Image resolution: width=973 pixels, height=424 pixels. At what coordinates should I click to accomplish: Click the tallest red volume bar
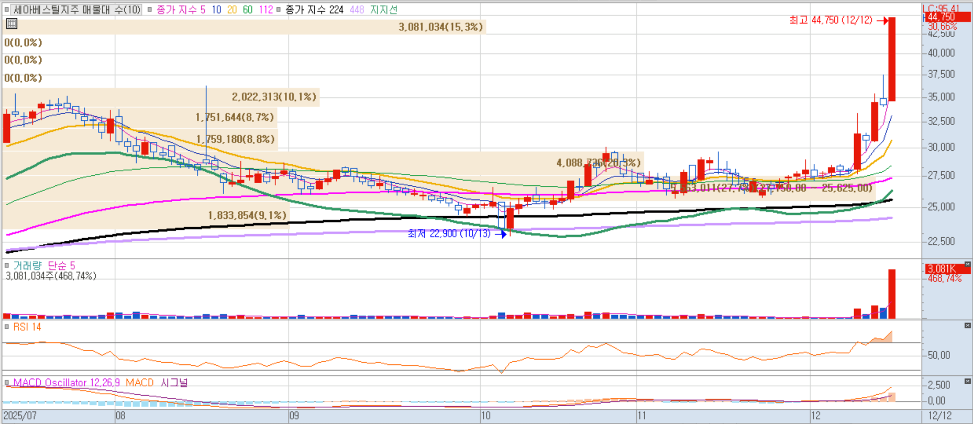[892, 294]
